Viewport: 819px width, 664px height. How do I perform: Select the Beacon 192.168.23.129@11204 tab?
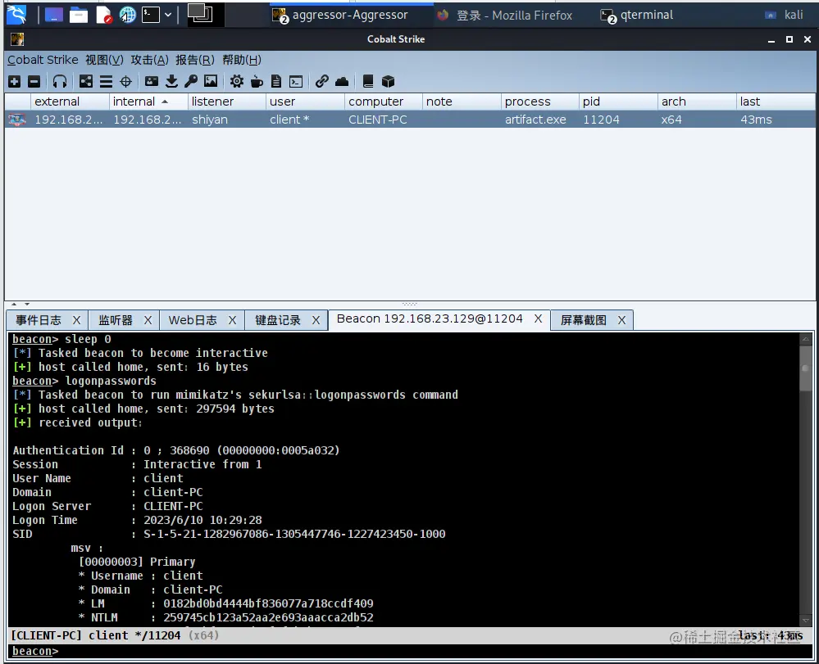(430, 318)
